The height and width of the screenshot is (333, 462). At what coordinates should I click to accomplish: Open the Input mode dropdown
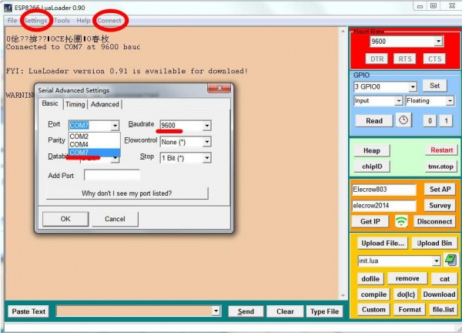(x=399, y=101)
